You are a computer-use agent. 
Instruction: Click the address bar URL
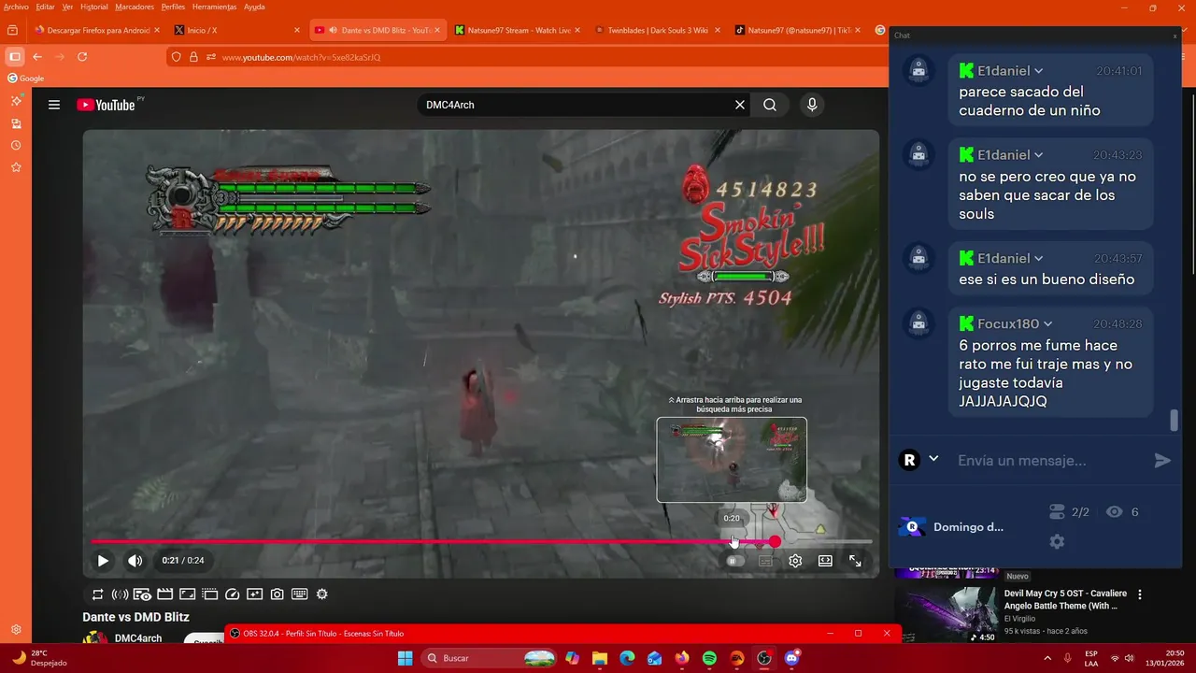[x=301, y=57]
